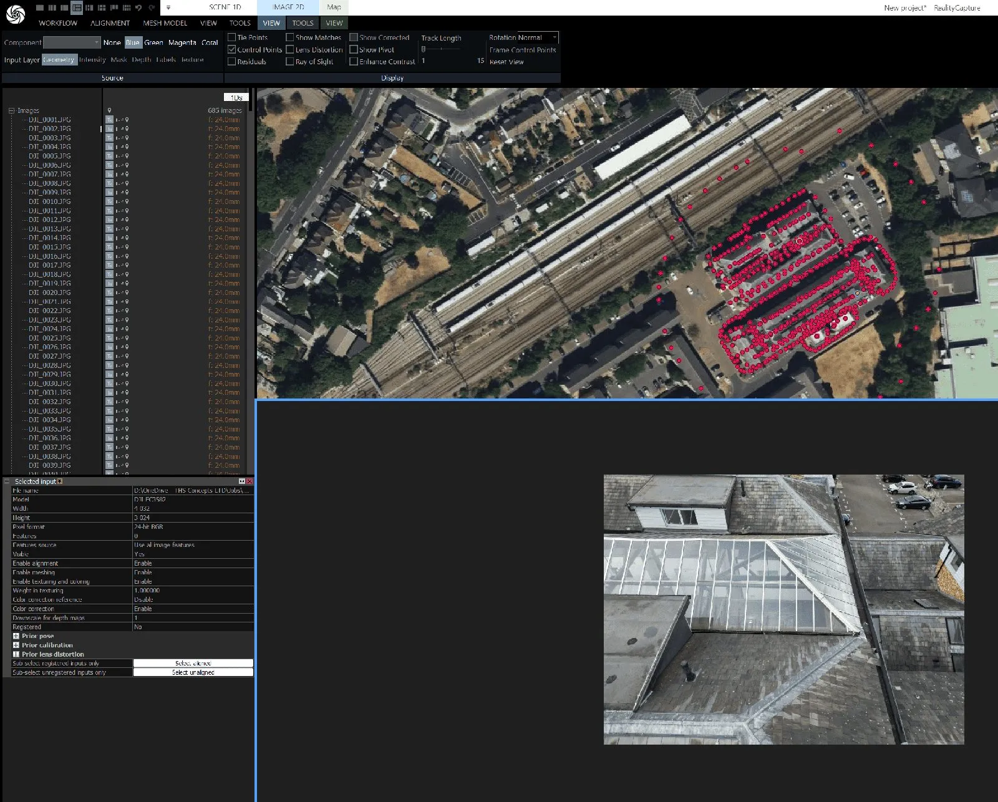This screenshot has width=998, height=802.
Task: Click the Undo arrow icon
Action: coord(138,7)
